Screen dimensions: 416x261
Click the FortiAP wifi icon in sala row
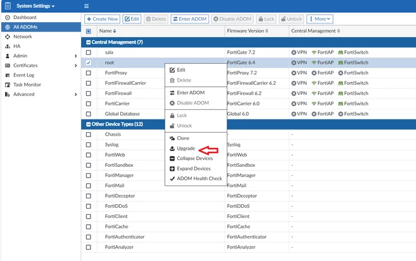point(314,52)
